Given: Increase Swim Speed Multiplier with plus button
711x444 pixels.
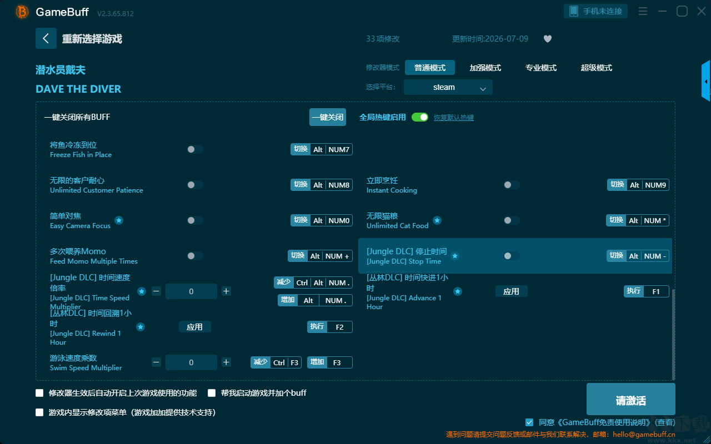Looking at the screenshot, I should [x=226, y=362].
